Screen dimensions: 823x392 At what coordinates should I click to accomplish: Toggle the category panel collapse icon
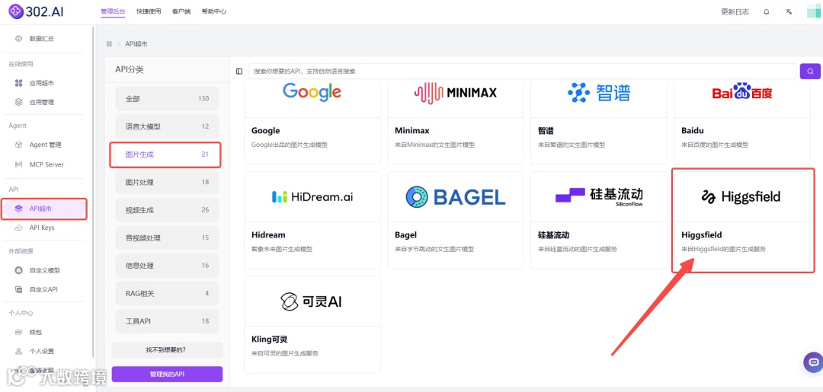coord(239,72)
